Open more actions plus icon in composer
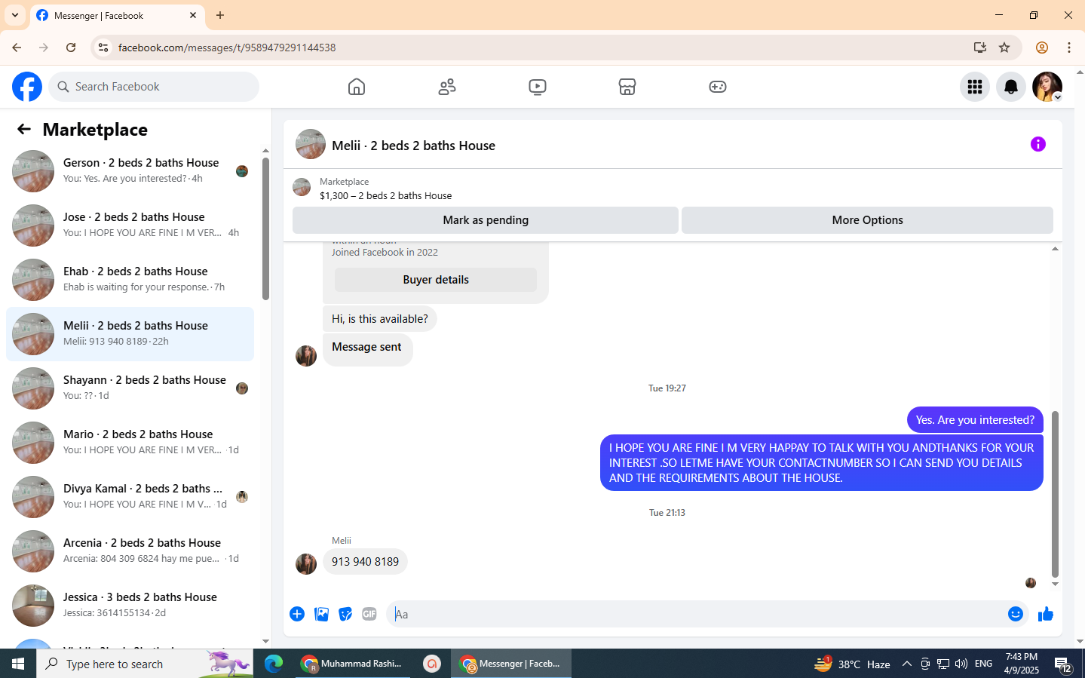The height and width of the screenshot is (678, 1085). [x=297, y=614]
